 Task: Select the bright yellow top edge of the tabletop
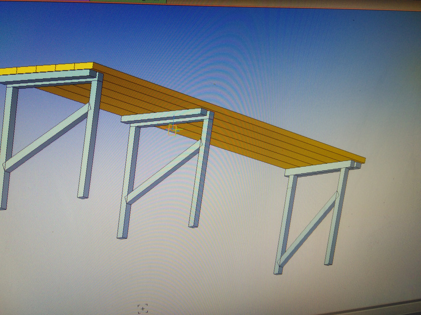(46, 69)
